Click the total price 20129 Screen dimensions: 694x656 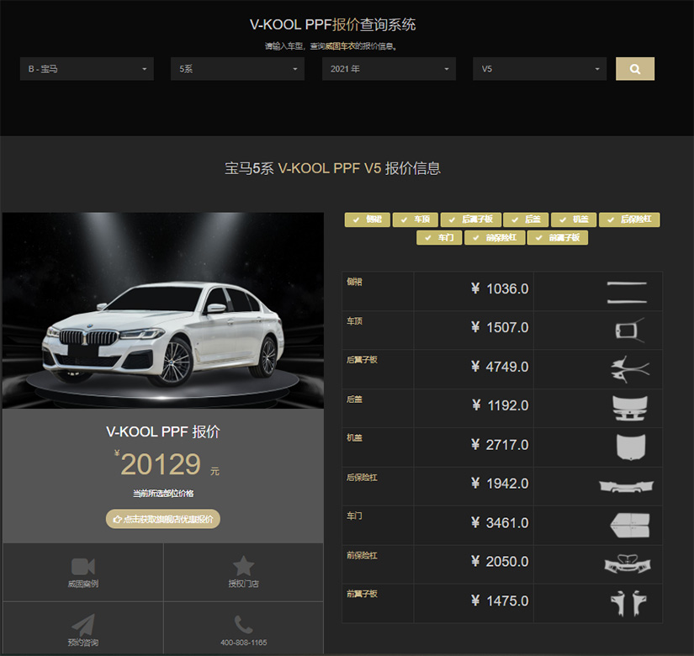160,464
